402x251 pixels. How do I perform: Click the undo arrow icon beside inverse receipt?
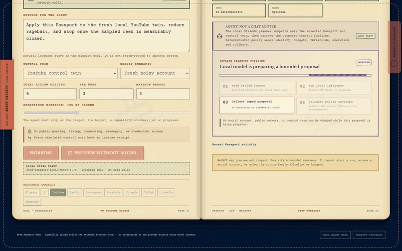click(29, 137)
